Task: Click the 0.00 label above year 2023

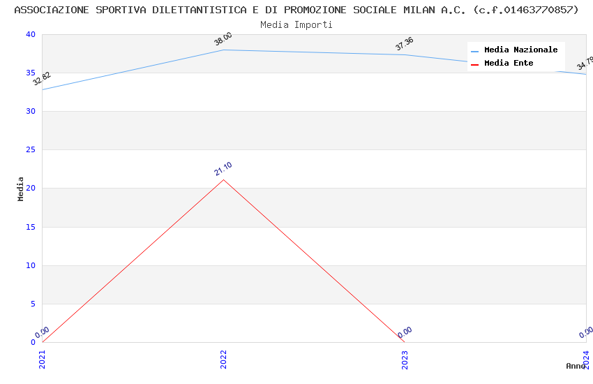Action: point(405,332)
